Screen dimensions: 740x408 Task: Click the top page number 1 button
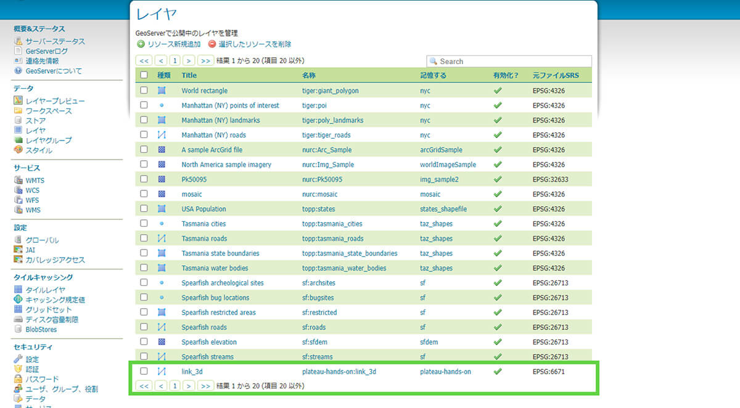[175, 60]
